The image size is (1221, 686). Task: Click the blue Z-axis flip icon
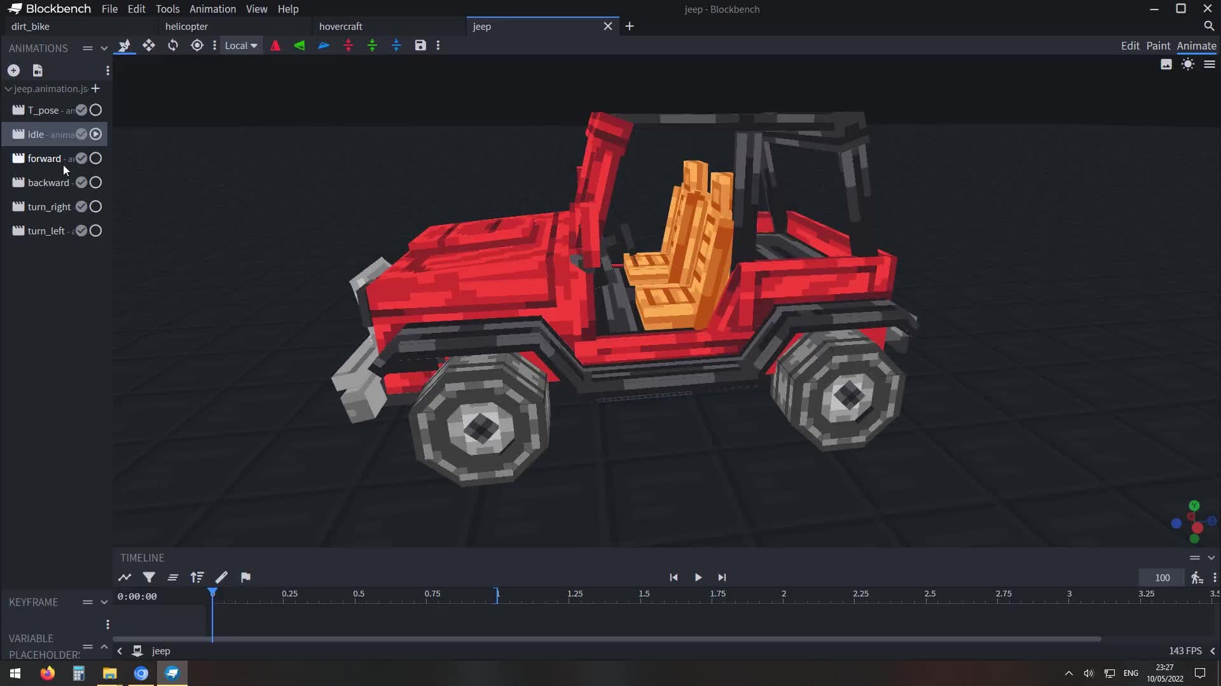point(324,45)
